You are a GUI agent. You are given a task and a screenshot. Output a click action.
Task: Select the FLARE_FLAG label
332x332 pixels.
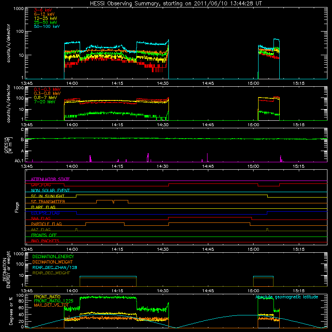pyautogui.click(x=43, y=207)
